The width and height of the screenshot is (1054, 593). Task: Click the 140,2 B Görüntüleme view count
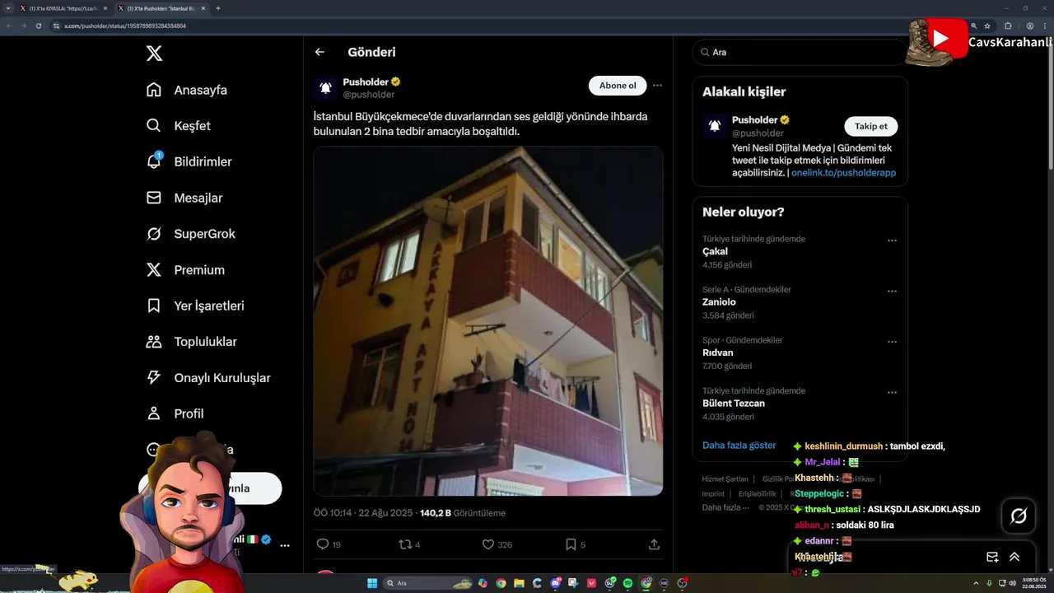(463, 512)
